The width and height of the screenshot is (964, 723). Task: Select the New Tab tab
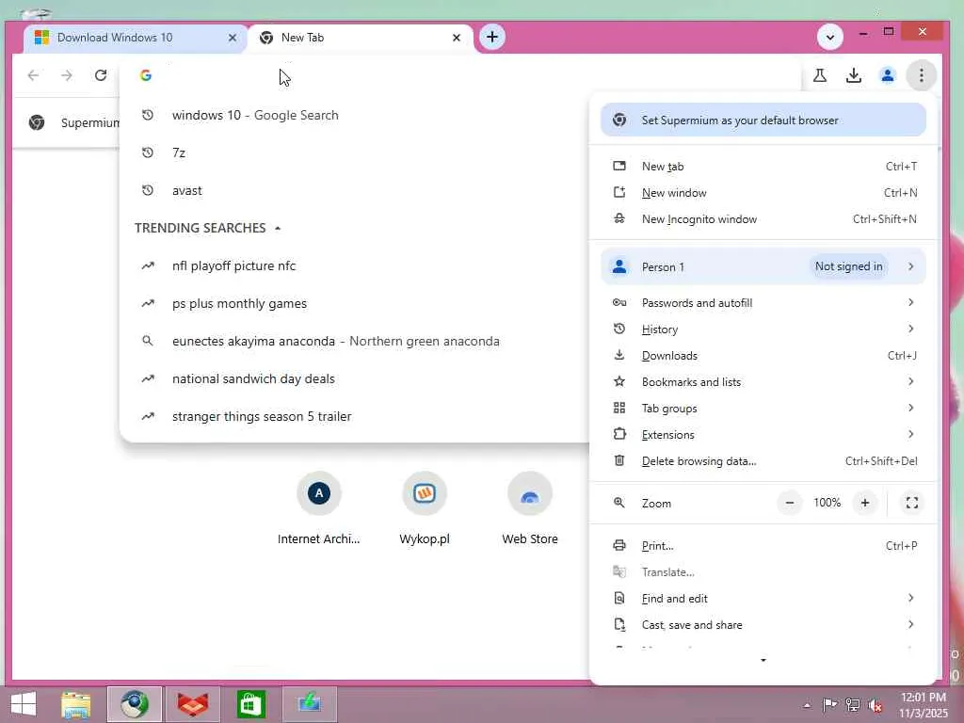(x=361, y=38)
